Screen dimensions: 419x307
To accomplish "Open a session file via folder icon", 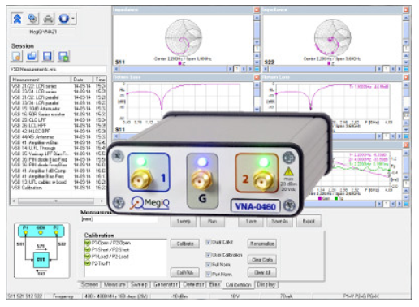I will (32, 56).
